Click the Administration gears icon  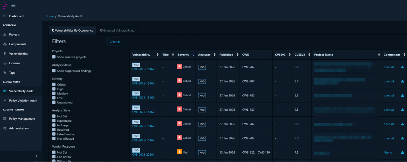coord(5,128)
